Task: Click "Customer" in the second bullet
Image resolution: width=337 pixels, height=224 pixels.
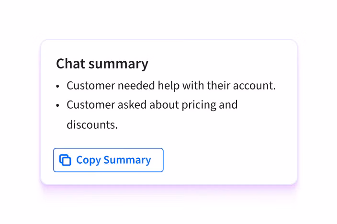Action: click(x=90, y=105)
